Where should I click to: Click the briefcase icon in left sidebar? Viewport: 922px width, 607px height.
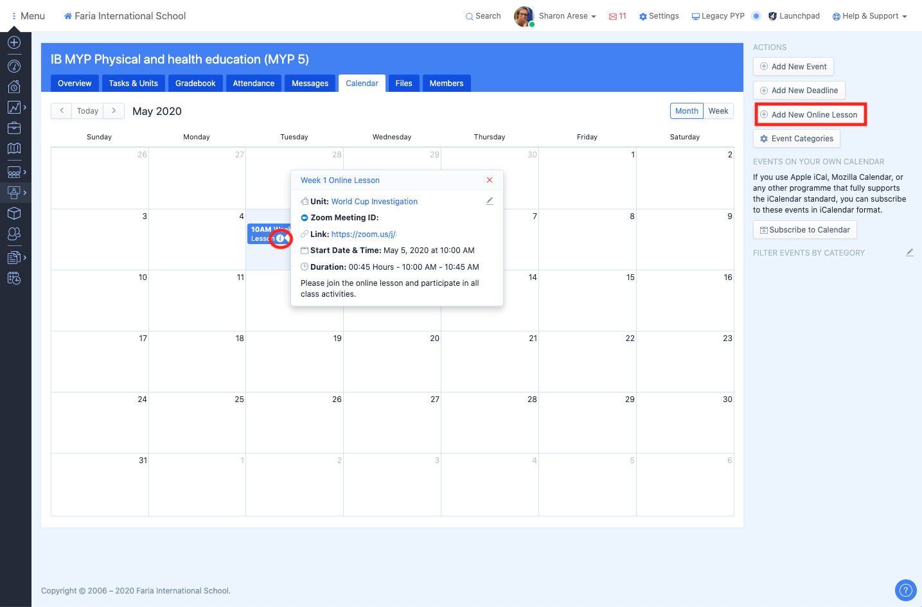[x=14, y=128]
